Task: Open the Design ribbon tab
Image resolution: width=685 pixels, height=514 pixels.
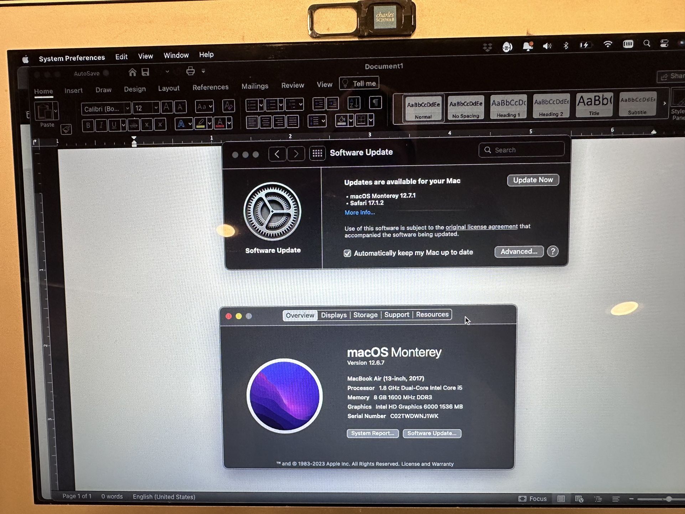Action: pyautogui.click(x=135, y=89)
